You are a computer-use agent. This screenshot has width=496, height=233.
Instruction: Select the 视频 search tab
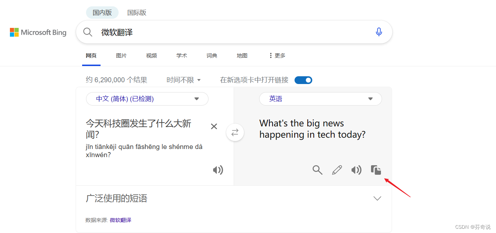pos(152,55)
